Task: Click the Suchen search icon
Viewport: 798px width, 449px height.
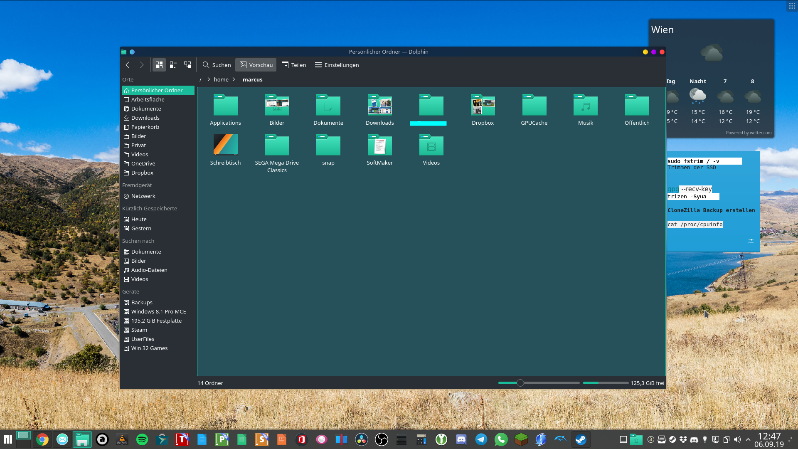Action: pyautogui.click(x=206, y=65)
